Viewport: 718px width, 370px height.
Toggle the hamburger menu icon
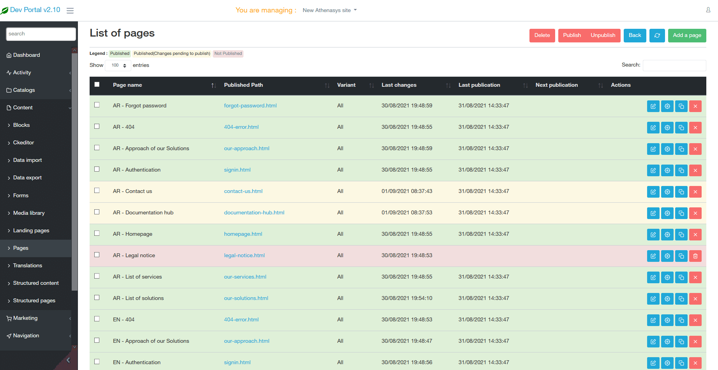click(70, 11)
